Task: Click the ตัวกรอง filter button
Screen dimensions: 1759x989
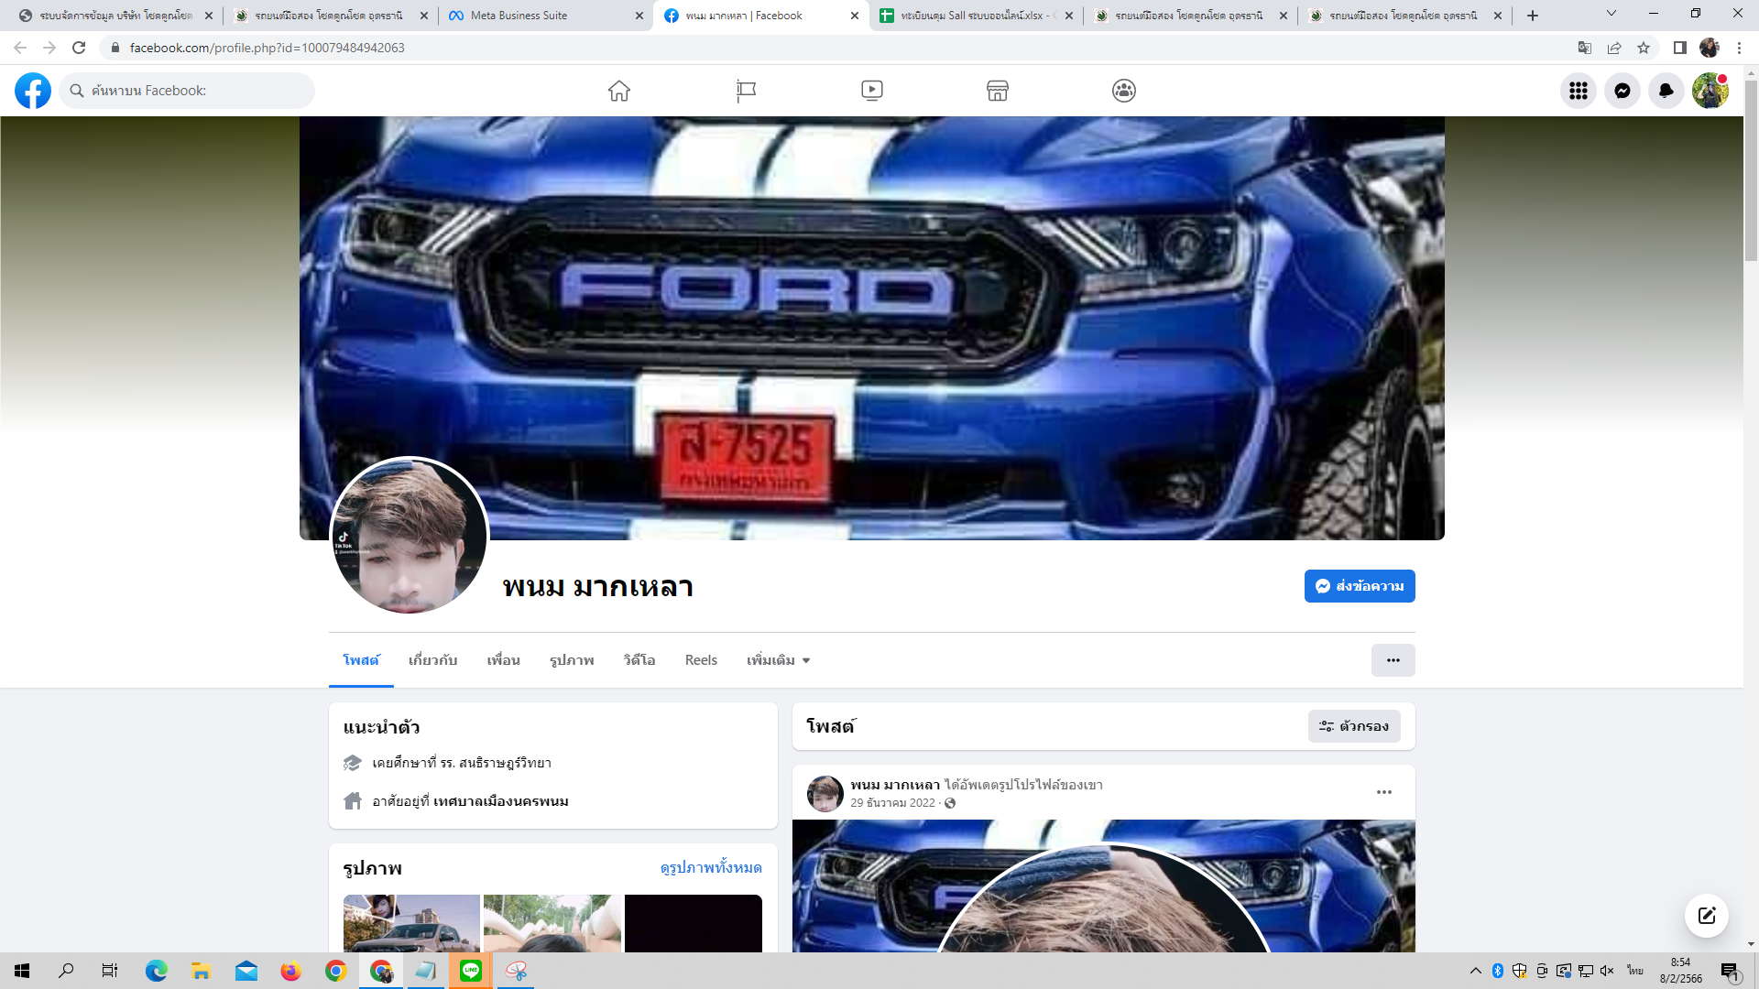Action: (1354, 726)
